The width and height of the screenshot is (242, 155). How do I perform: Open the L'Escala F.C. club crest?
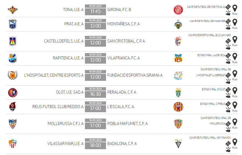pyautogui.click(x=178, y=107)
